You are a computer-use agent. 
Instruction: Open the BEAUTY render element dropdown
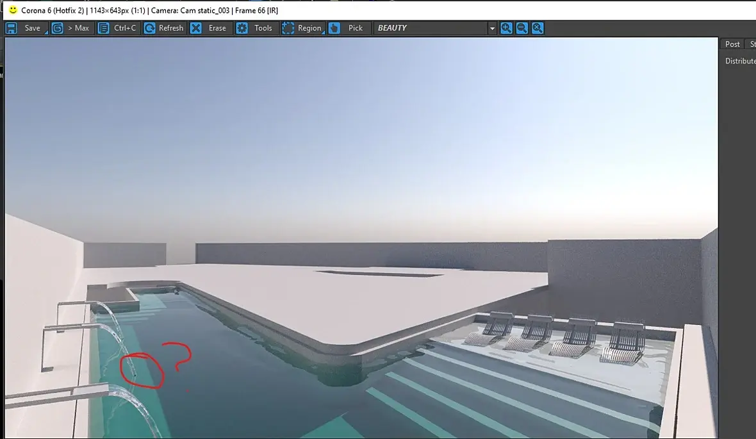(435, 28)
